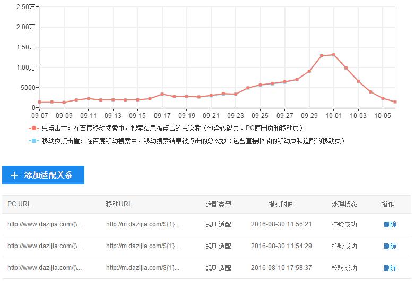Viewport: 415px width, 287px height.
Task: Click the 适配类型 column header
Action: click(218, 204)
